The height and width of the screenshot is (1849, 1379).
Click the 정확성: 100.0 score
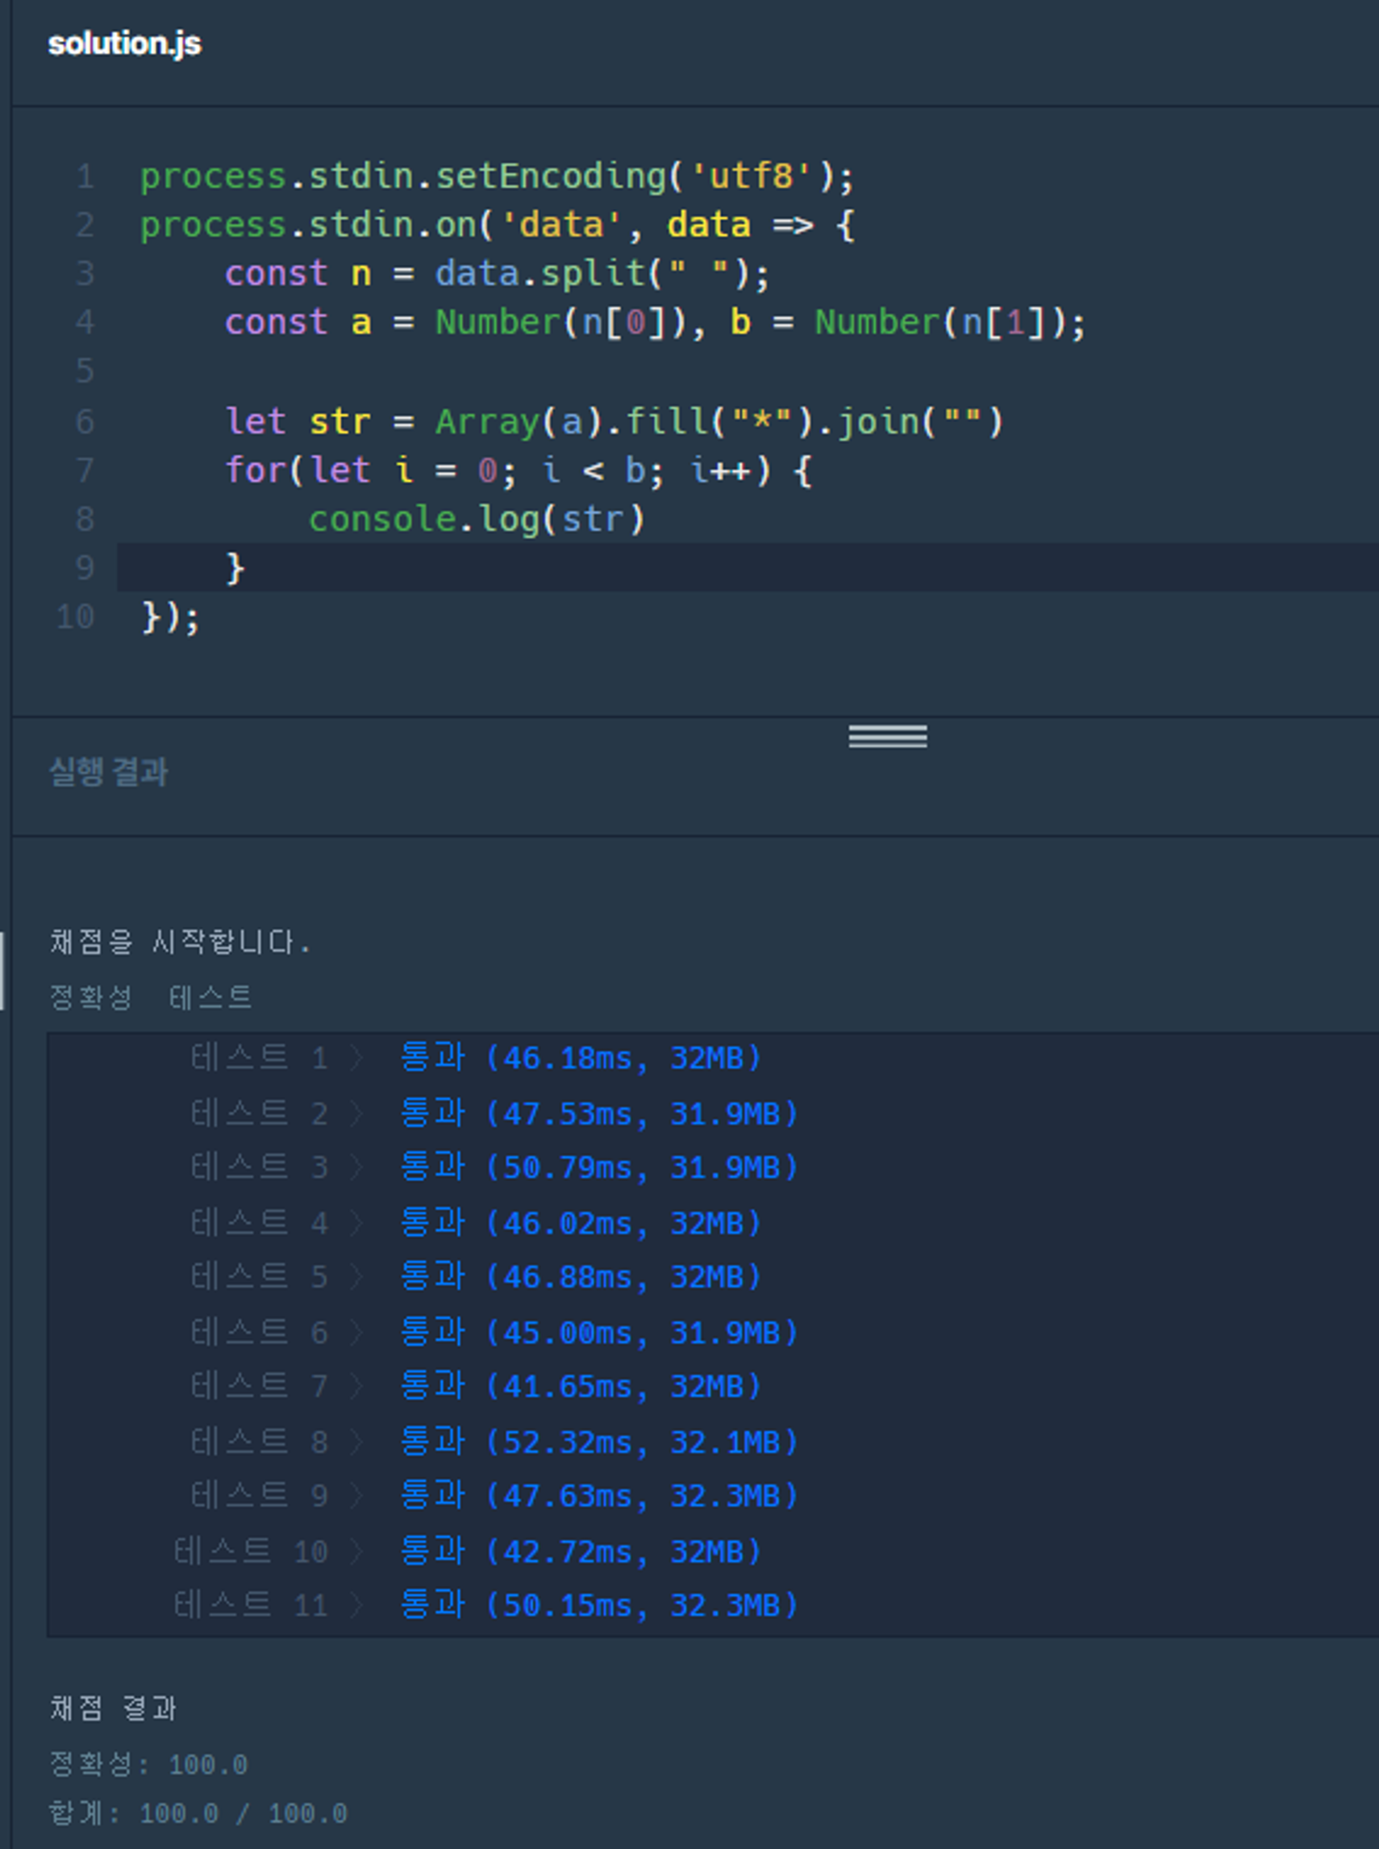[x=148, y=1763]
